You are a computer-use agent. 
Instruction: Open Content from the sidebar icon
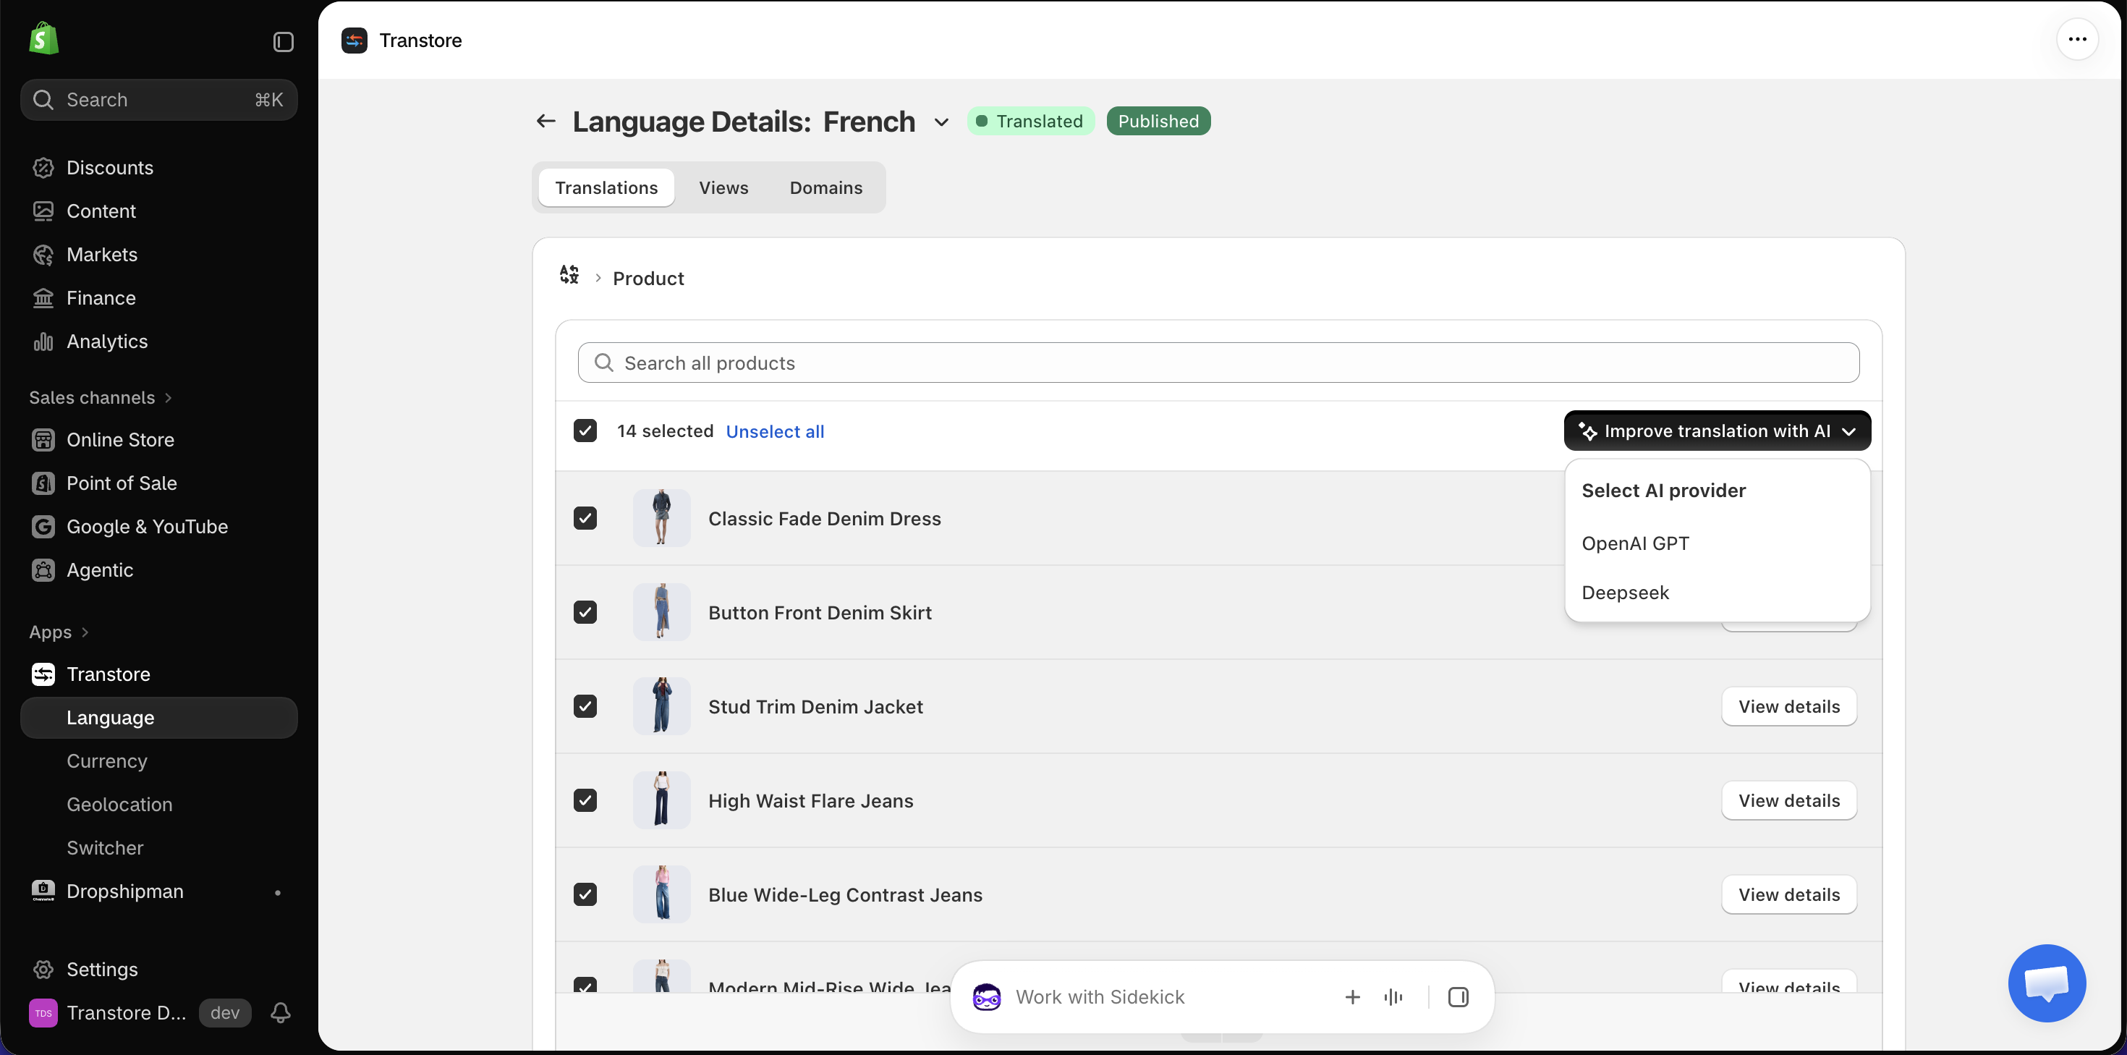[43, 211]
